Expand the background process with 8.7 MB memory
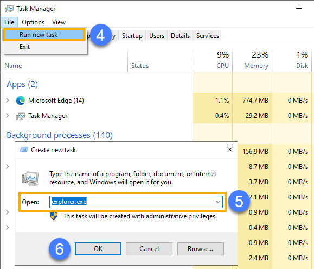This screenshot has height=269, width=314. (x=8, y=166)
